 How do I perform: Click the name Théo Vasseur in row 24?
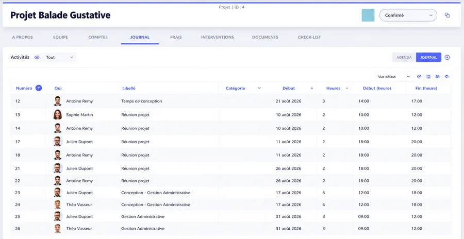[x=79, y=204]
